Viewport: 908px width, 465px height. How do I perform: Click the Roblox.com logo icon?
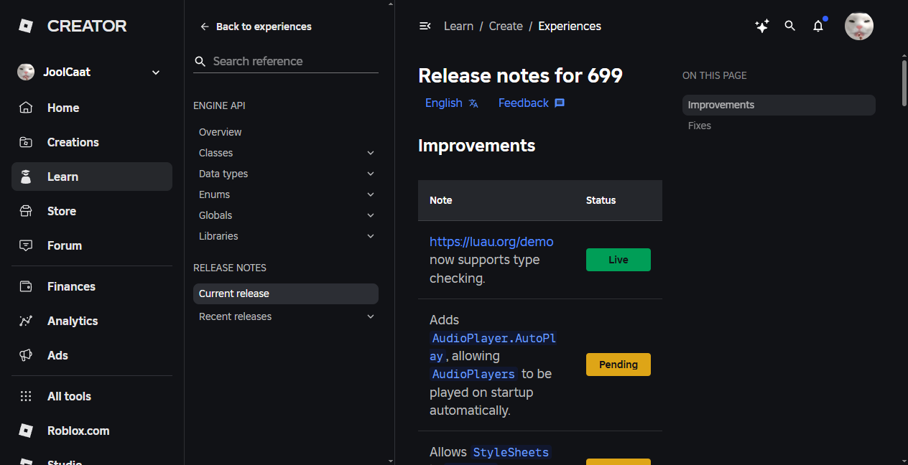point(26,431)
